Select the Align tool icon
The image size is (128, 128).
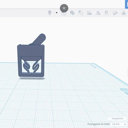pyautogui.click(x=89, y=13)
